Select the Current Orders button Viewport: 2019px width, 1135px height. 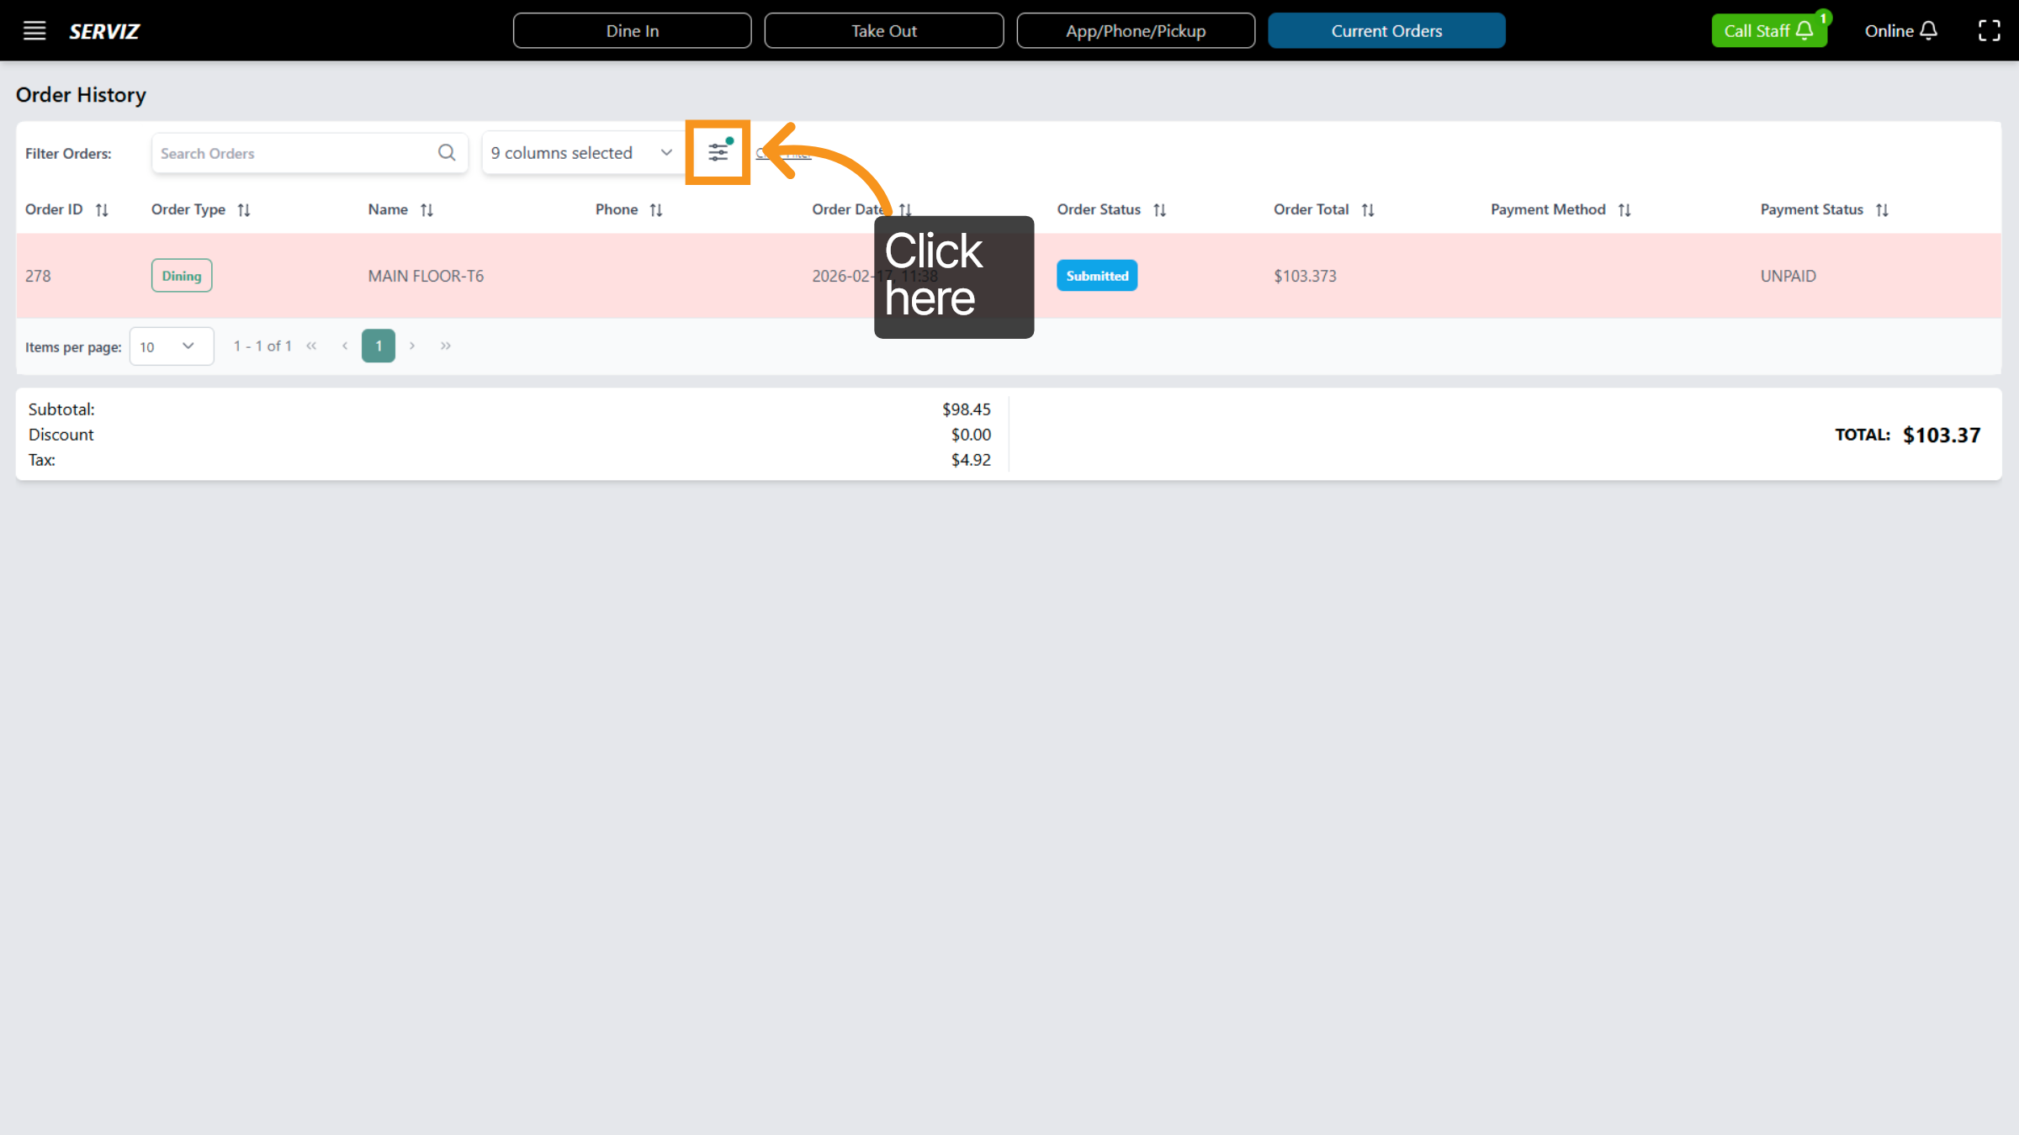click(1386, 30)
